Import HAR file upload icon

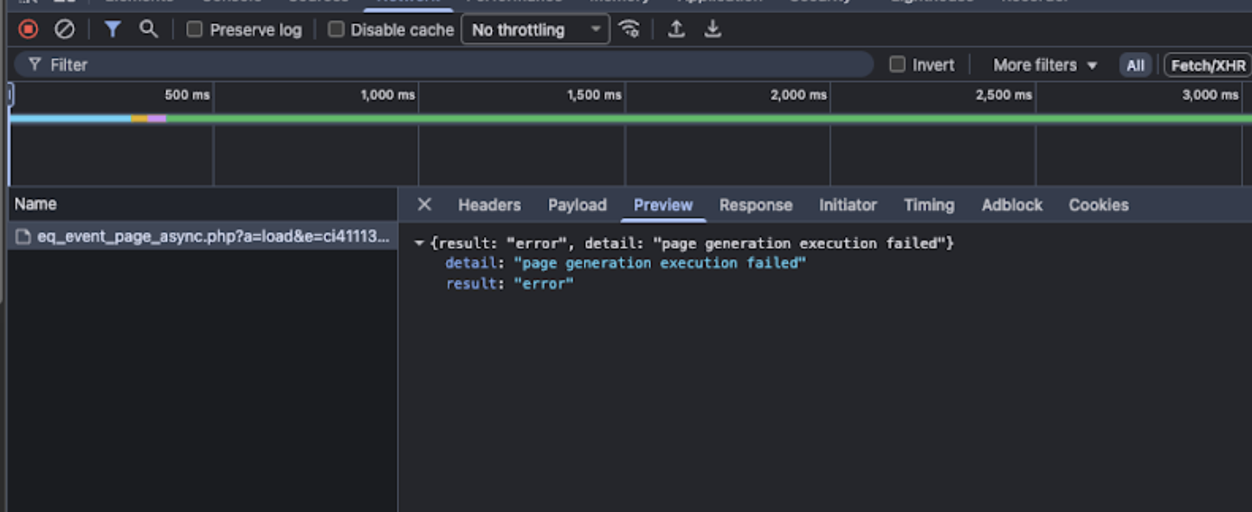click(676, 29)
